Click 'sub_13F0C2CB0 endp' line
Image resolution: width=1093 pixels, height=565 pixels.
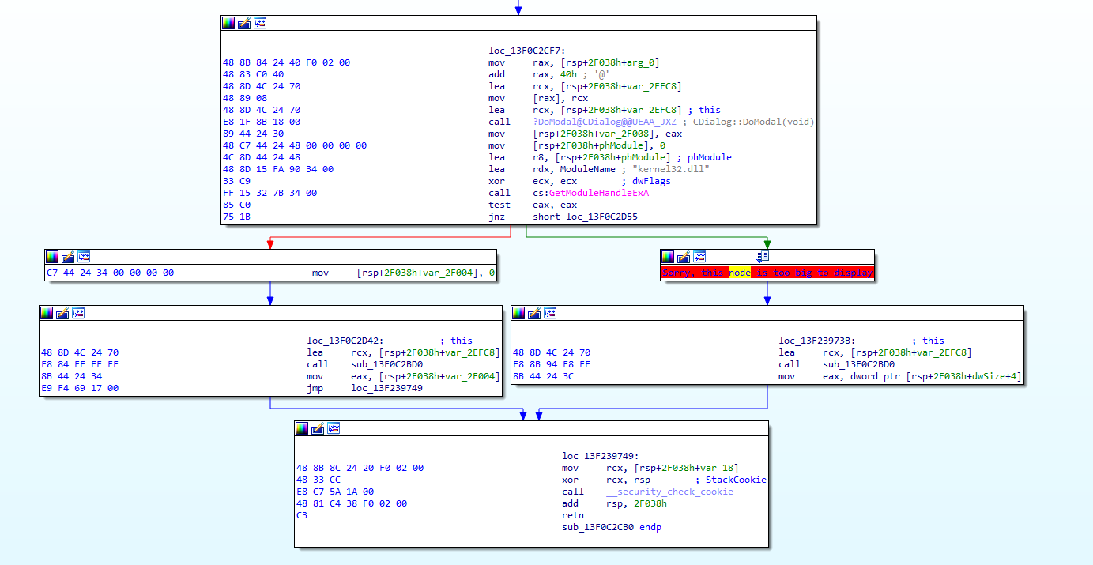tap(612, 527)
